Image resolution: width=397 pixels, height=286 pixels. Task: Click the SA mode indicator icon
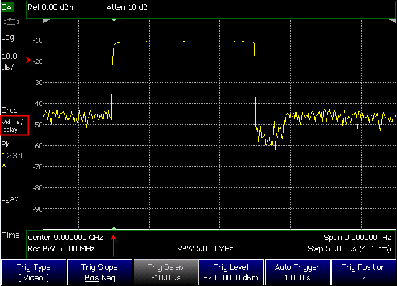tap(7, 7)
